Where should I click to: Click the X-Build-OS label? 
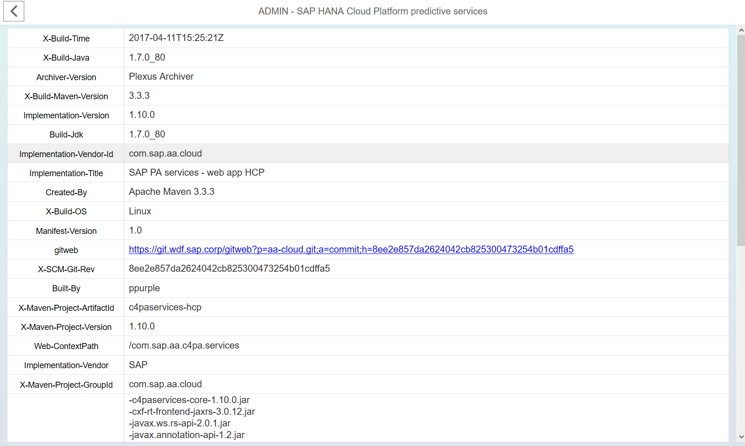click(x=66, y=212)
